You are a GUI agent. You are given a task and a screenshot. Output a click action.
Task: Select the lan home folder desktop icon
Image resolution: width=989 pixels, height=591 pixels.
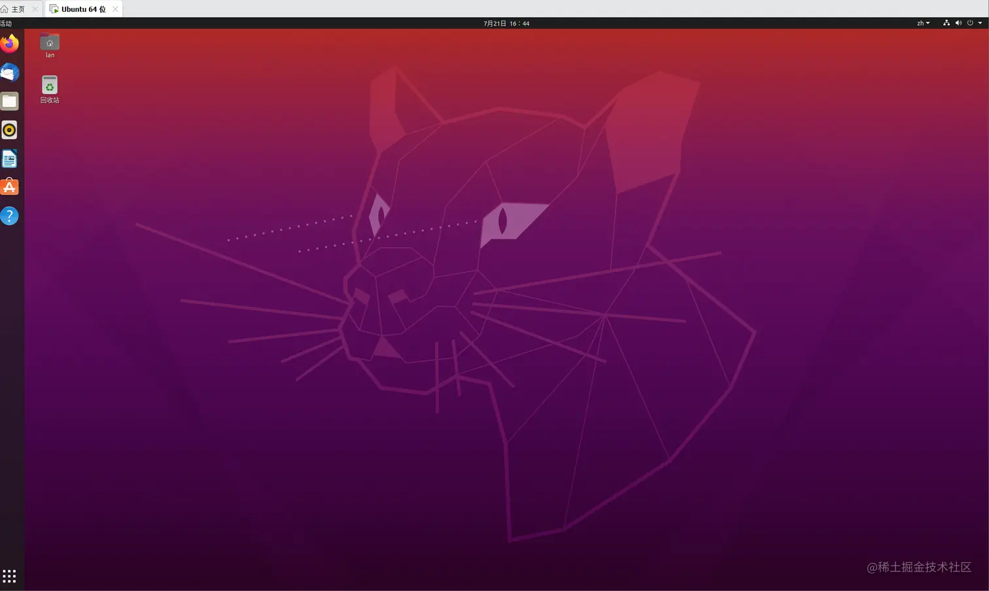[50, 46]
